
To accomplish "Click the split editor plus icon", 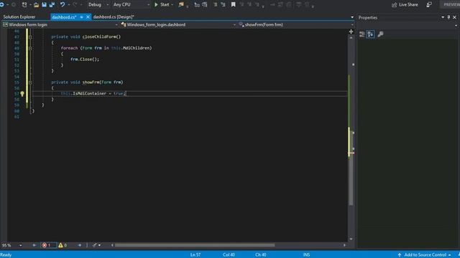I will (351, 32).
